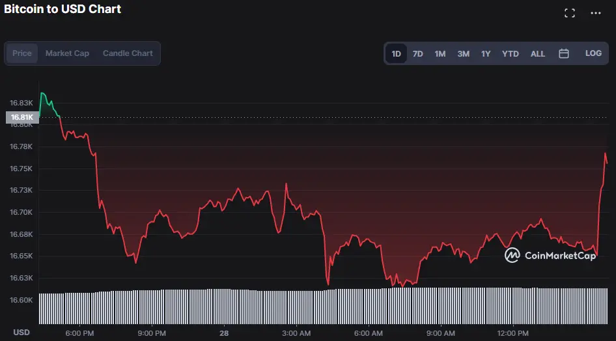Viewport: 616px width, 341px height.
Task: Open the Candle Chart tab
Action: [128, 53]
